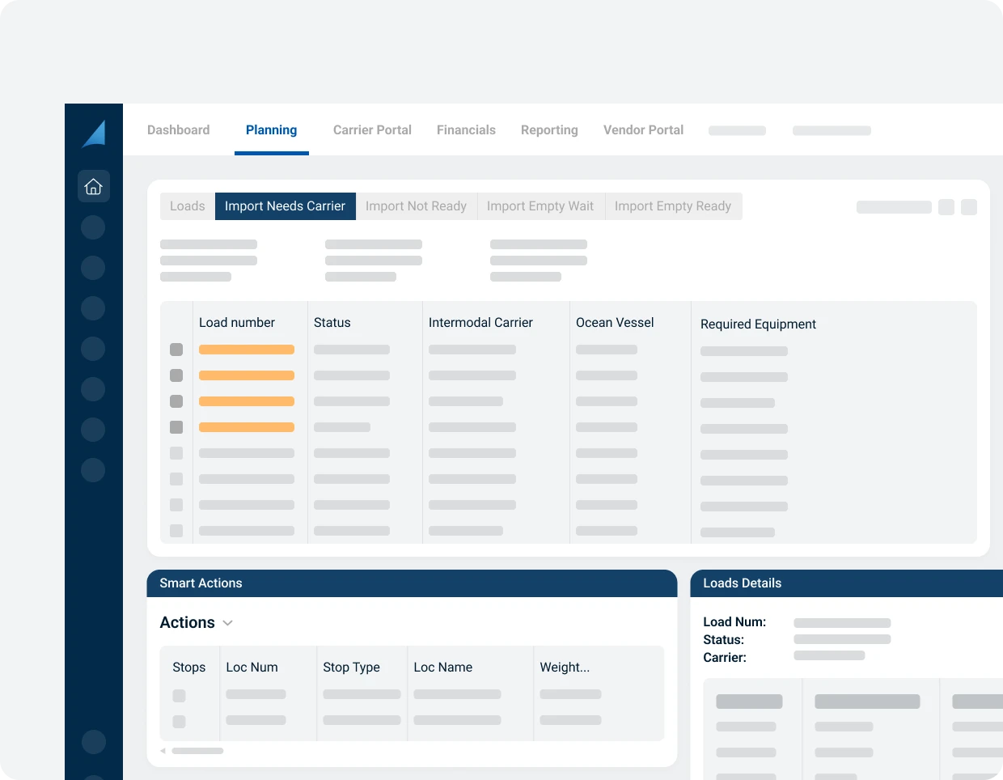
Task: Click the horizontal scrollbar in Smart Actions
Action: [197, 751]
